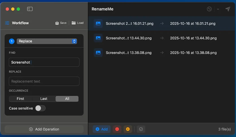Click image icon of 16.01.21.png row

tap(98, 23)
